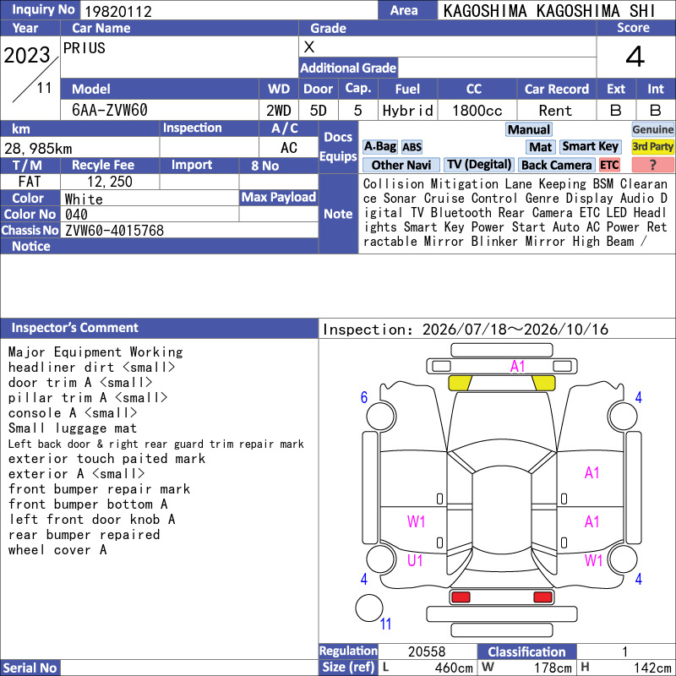Click the left-side W1 mark near U1
Image resolution: width=676 pixels, height=676 pixels.
point(416,521)
